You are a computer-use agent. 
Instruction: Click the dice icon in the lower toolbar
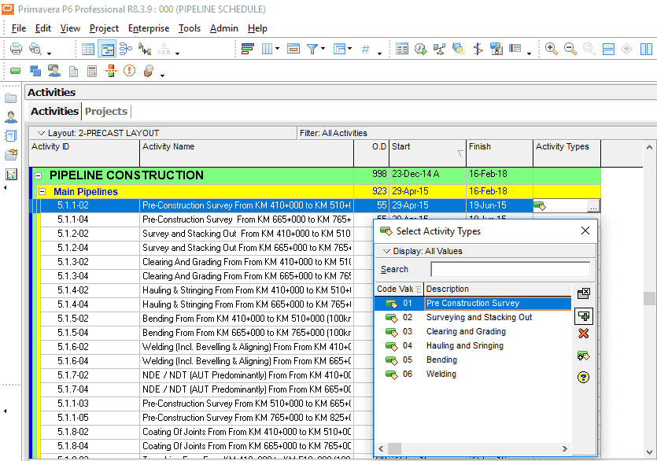[x=149, y=71]
